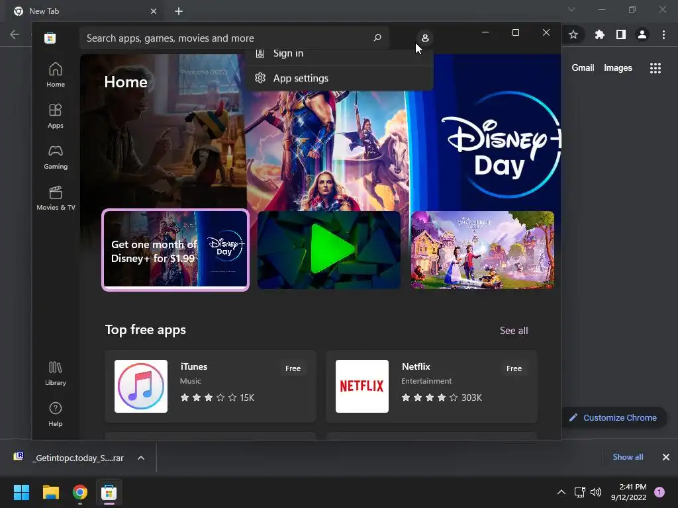Click the Store profile account icon
The height and width of the screenshot is (508, 678).
click(x=425, y=38)
